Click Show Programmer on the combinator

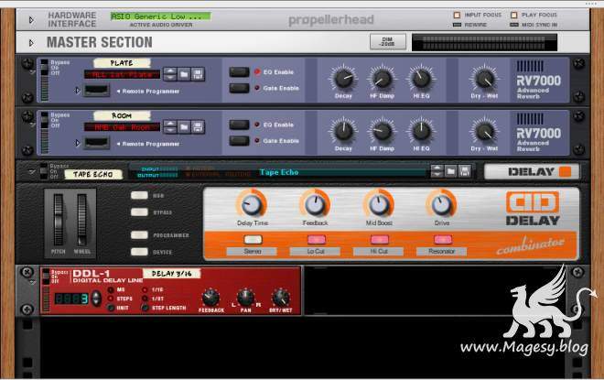[x=139, y=235]
